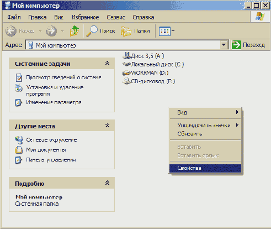Open Панель управления link
This screenshot has width=271, height=229.
pyautogui.click(x=51, y=159)
